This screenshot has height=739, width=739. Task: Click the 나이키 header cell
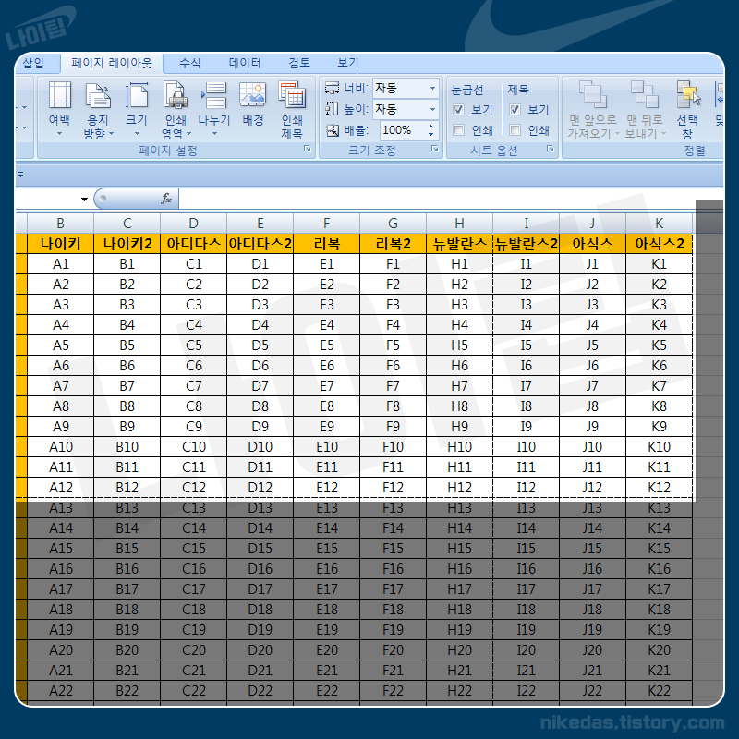click(x=60, y=244)
